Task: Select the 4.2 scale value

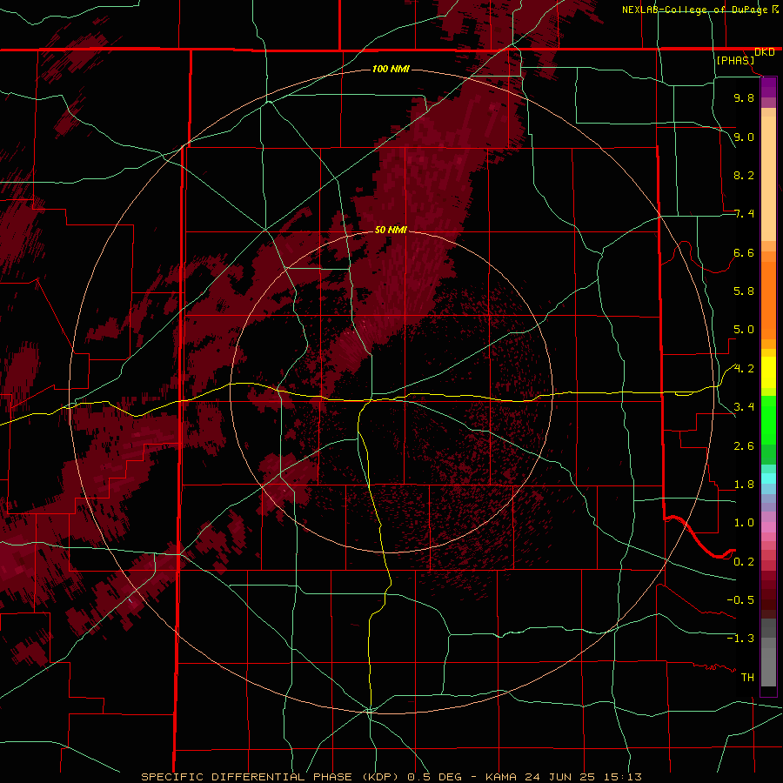Action: click(x=744, y=369)
